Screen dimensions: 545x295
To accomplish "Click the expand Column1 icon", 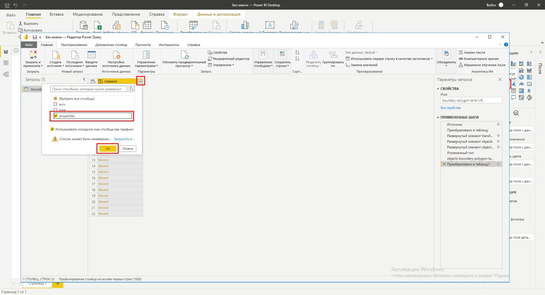I will coord(140,81).
